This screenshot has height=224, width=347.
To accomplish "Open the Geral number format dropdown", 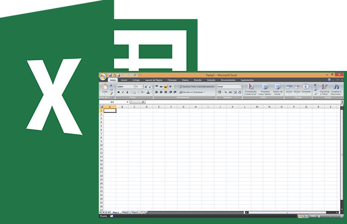I will [x=240, y=86].
